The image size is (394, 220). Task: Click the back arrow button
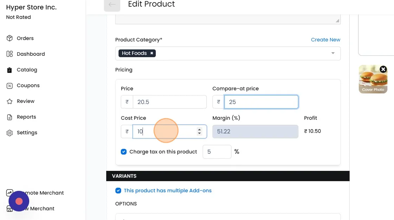click(x=112, y=5)
